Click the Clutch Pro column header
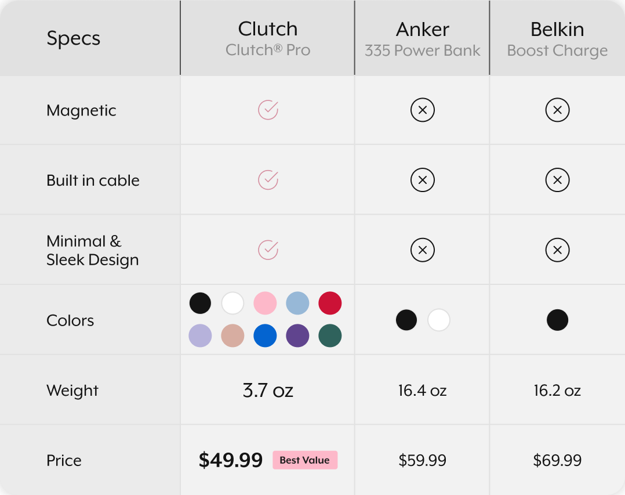 coord(268,38)
